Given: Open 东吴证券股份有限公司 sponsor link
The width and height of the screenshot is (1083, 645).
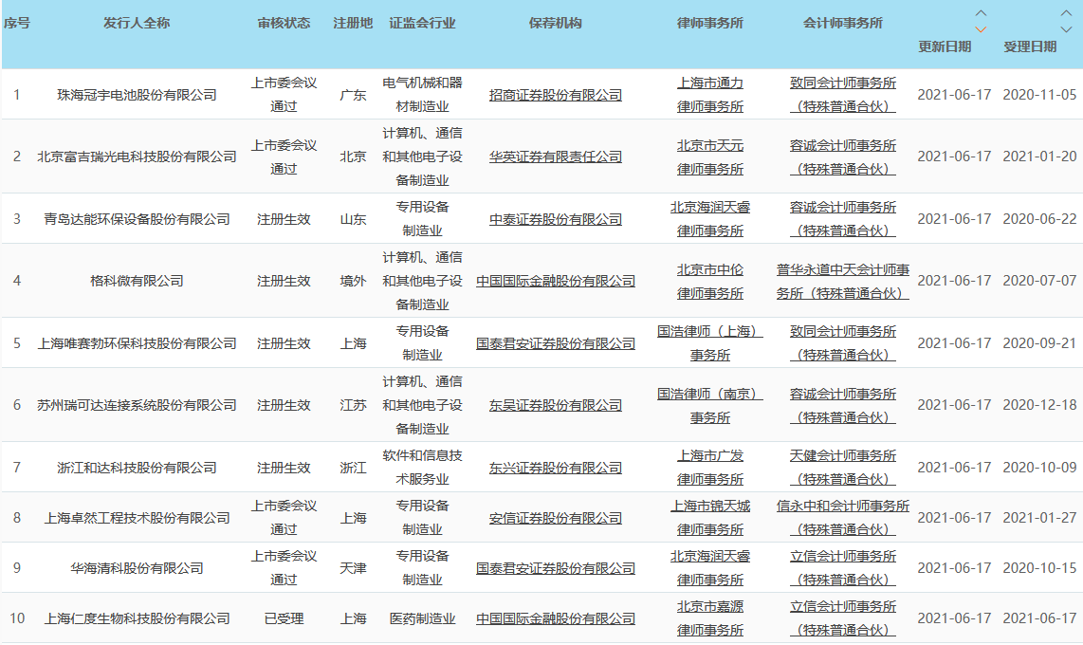Looking at the screenshot, I should (556, 405).
